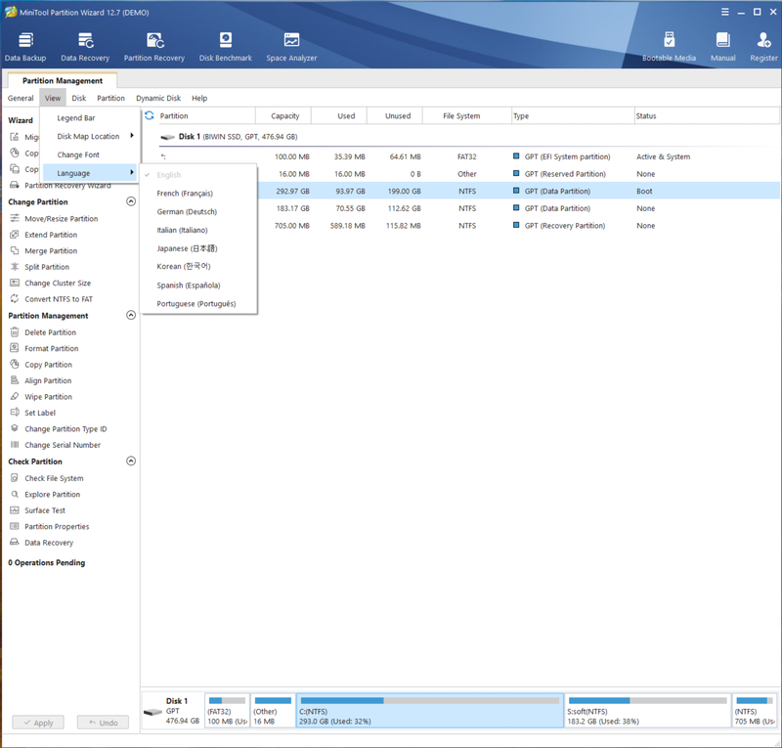
Task: Toggle Legend Bar in View menu
Action: 89,117
